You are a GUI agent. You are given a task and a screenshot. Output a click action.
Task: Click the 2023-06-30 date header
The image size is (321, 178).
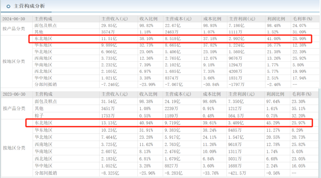[x=14, y=94]
